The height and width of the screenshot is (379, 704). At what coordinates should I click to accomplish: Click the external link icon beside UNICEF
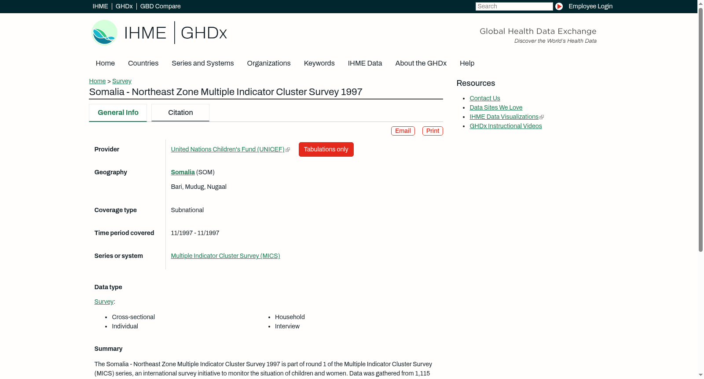pos(288,150)
